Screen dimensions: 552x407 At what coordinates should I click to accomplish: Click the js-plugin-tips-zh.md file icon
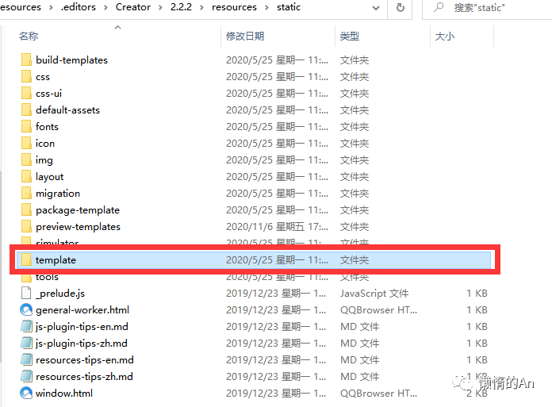(26, 344)
